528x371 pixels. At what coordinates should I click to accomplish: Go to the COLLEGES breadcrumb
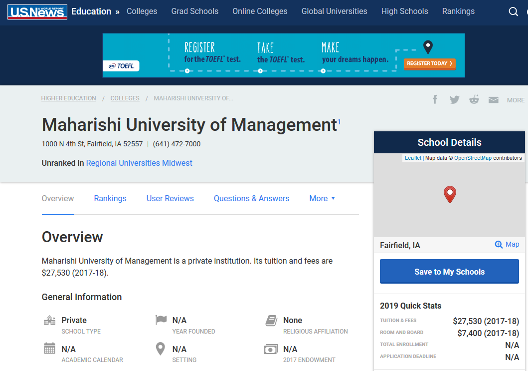125,98
